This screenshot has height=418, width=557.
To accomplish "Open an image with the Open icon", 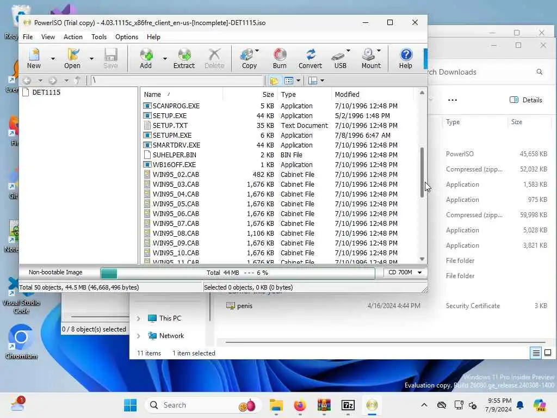I will pyautogui.click(x=72, y=58).
